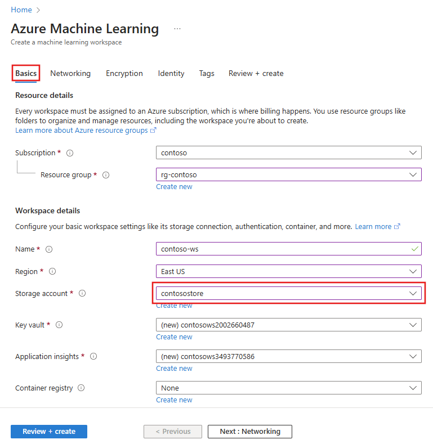Open Learn more link in Workspace details

tap(377, 227)
